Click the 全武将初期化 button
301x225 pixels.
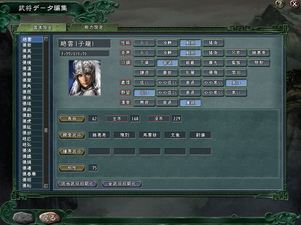click(x=122, y=184)
